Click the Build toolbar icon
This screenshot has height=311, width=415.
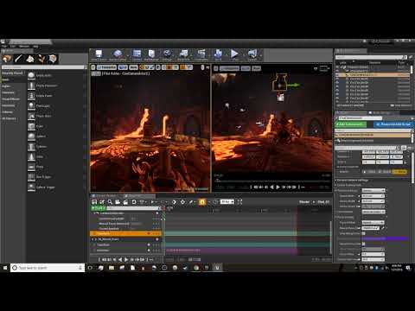(x=218, y=54)
